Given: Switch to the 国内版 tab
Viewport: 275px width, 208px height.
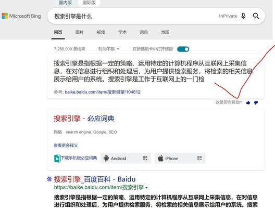Looking at the screenshot, I should click(x=65, y=3).
